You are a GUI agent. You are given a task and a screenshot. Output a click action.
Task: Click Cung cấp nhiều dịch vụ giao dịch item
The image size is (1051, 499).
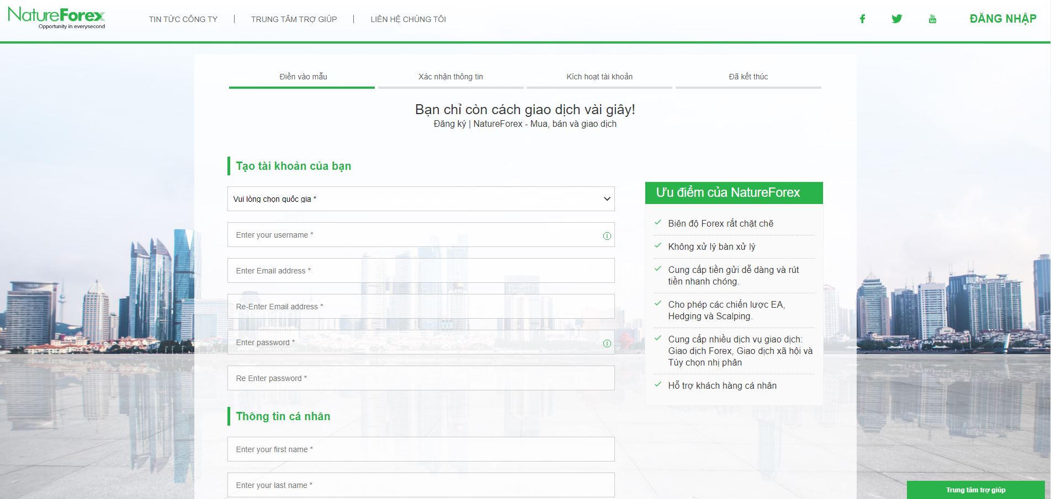[740, 351]
